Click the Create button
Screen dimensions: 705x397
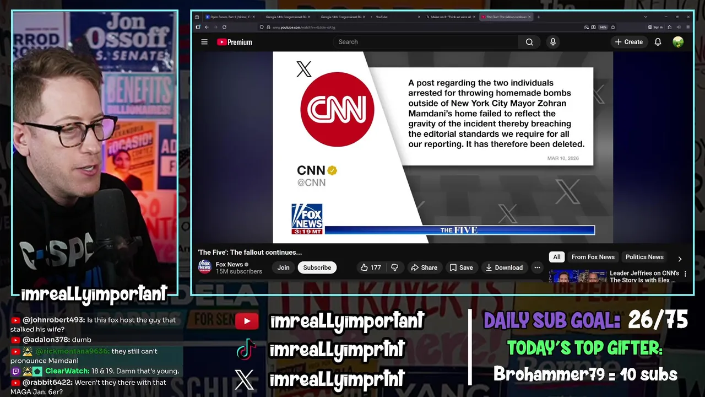[629, 42]
